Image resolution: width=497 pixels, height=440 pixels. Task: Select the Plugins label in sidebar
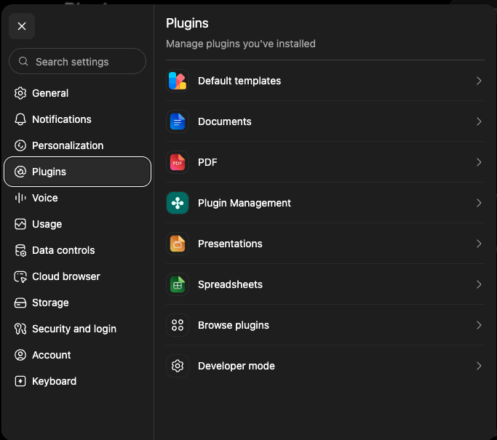click(x=49, y=172)
